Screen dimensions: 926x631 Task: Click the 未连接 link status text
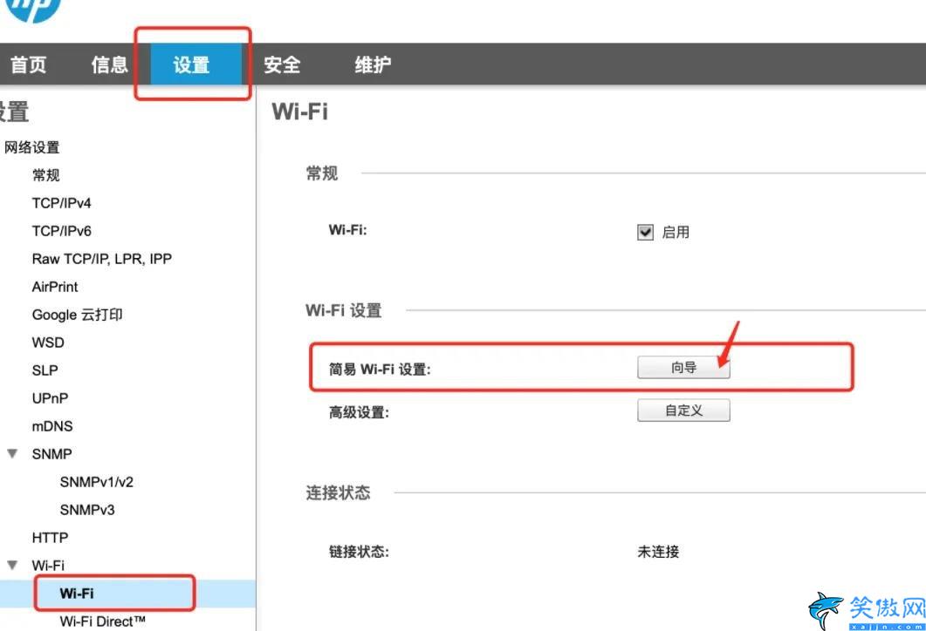click(658, 552)
